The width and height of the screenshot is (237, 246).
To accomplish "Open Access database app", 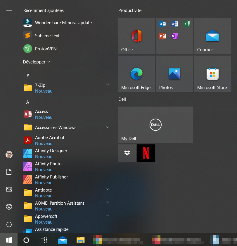I will [66, 114].
